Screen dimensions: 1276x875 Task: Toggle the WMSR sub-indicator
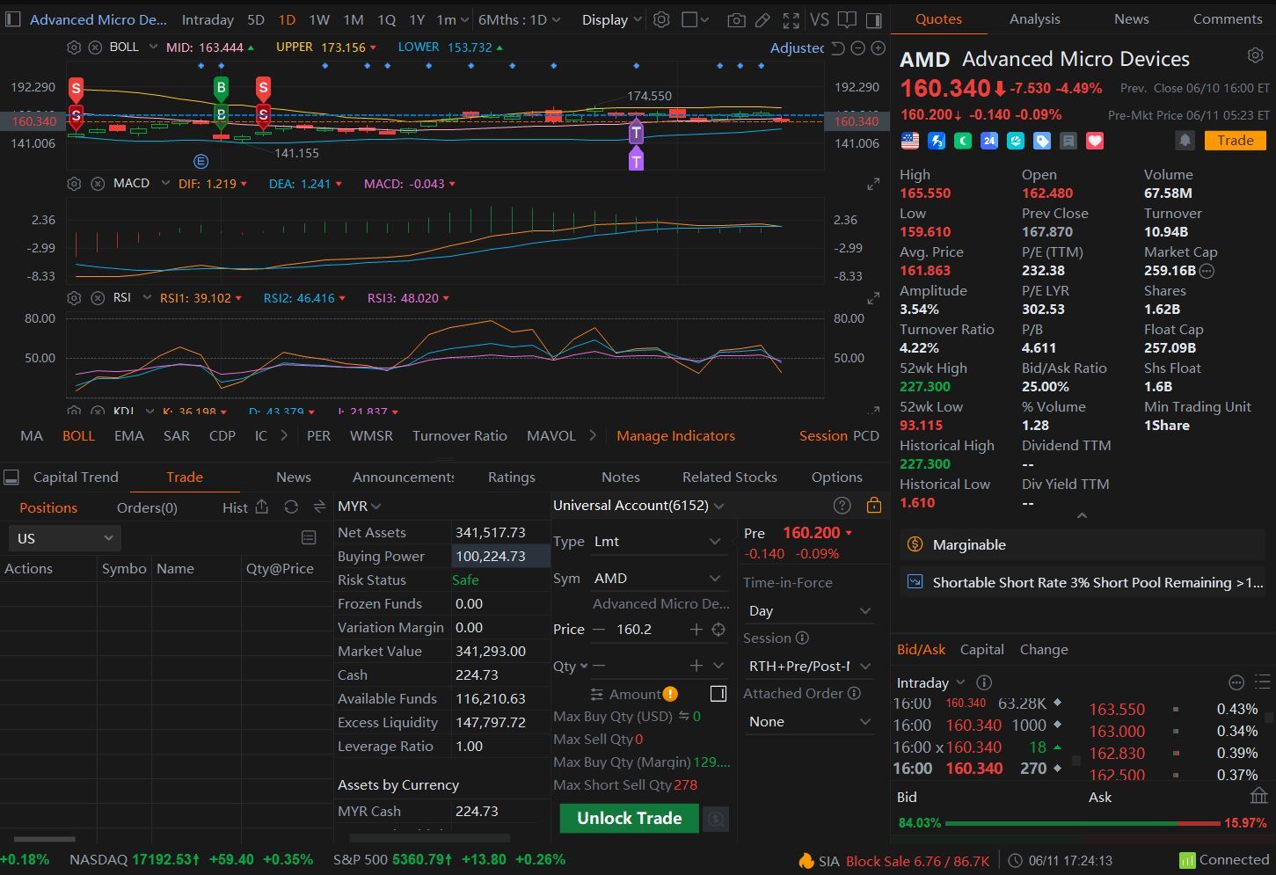(x=371, y=435)
